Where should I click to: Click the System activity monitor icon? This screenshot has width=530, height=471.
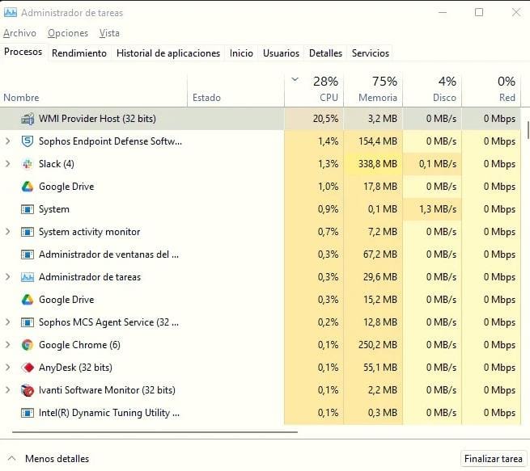pos(27,232)
